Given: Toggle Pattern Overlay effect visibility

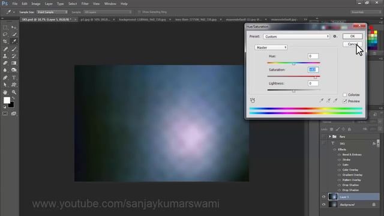Looking at the screenshot, I should 339,180.
